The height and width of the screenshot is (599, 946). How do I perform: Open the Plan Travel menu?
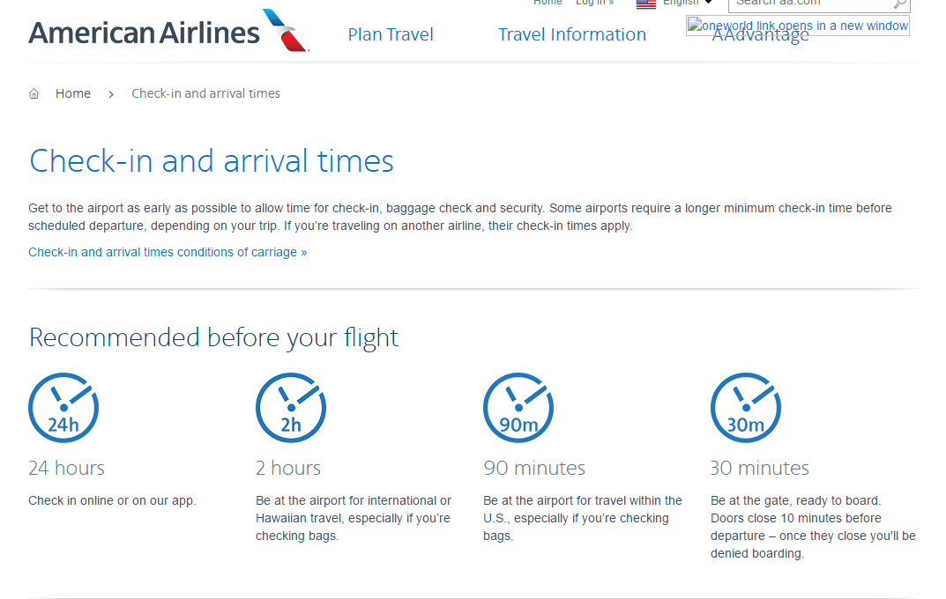pyautogui.click(x=391, y=35)
